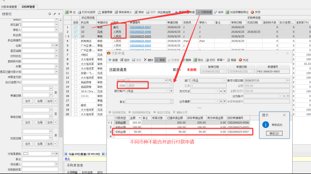Click the 显示 link below pagination
This screenshot has width=311, height=174.
67,159
